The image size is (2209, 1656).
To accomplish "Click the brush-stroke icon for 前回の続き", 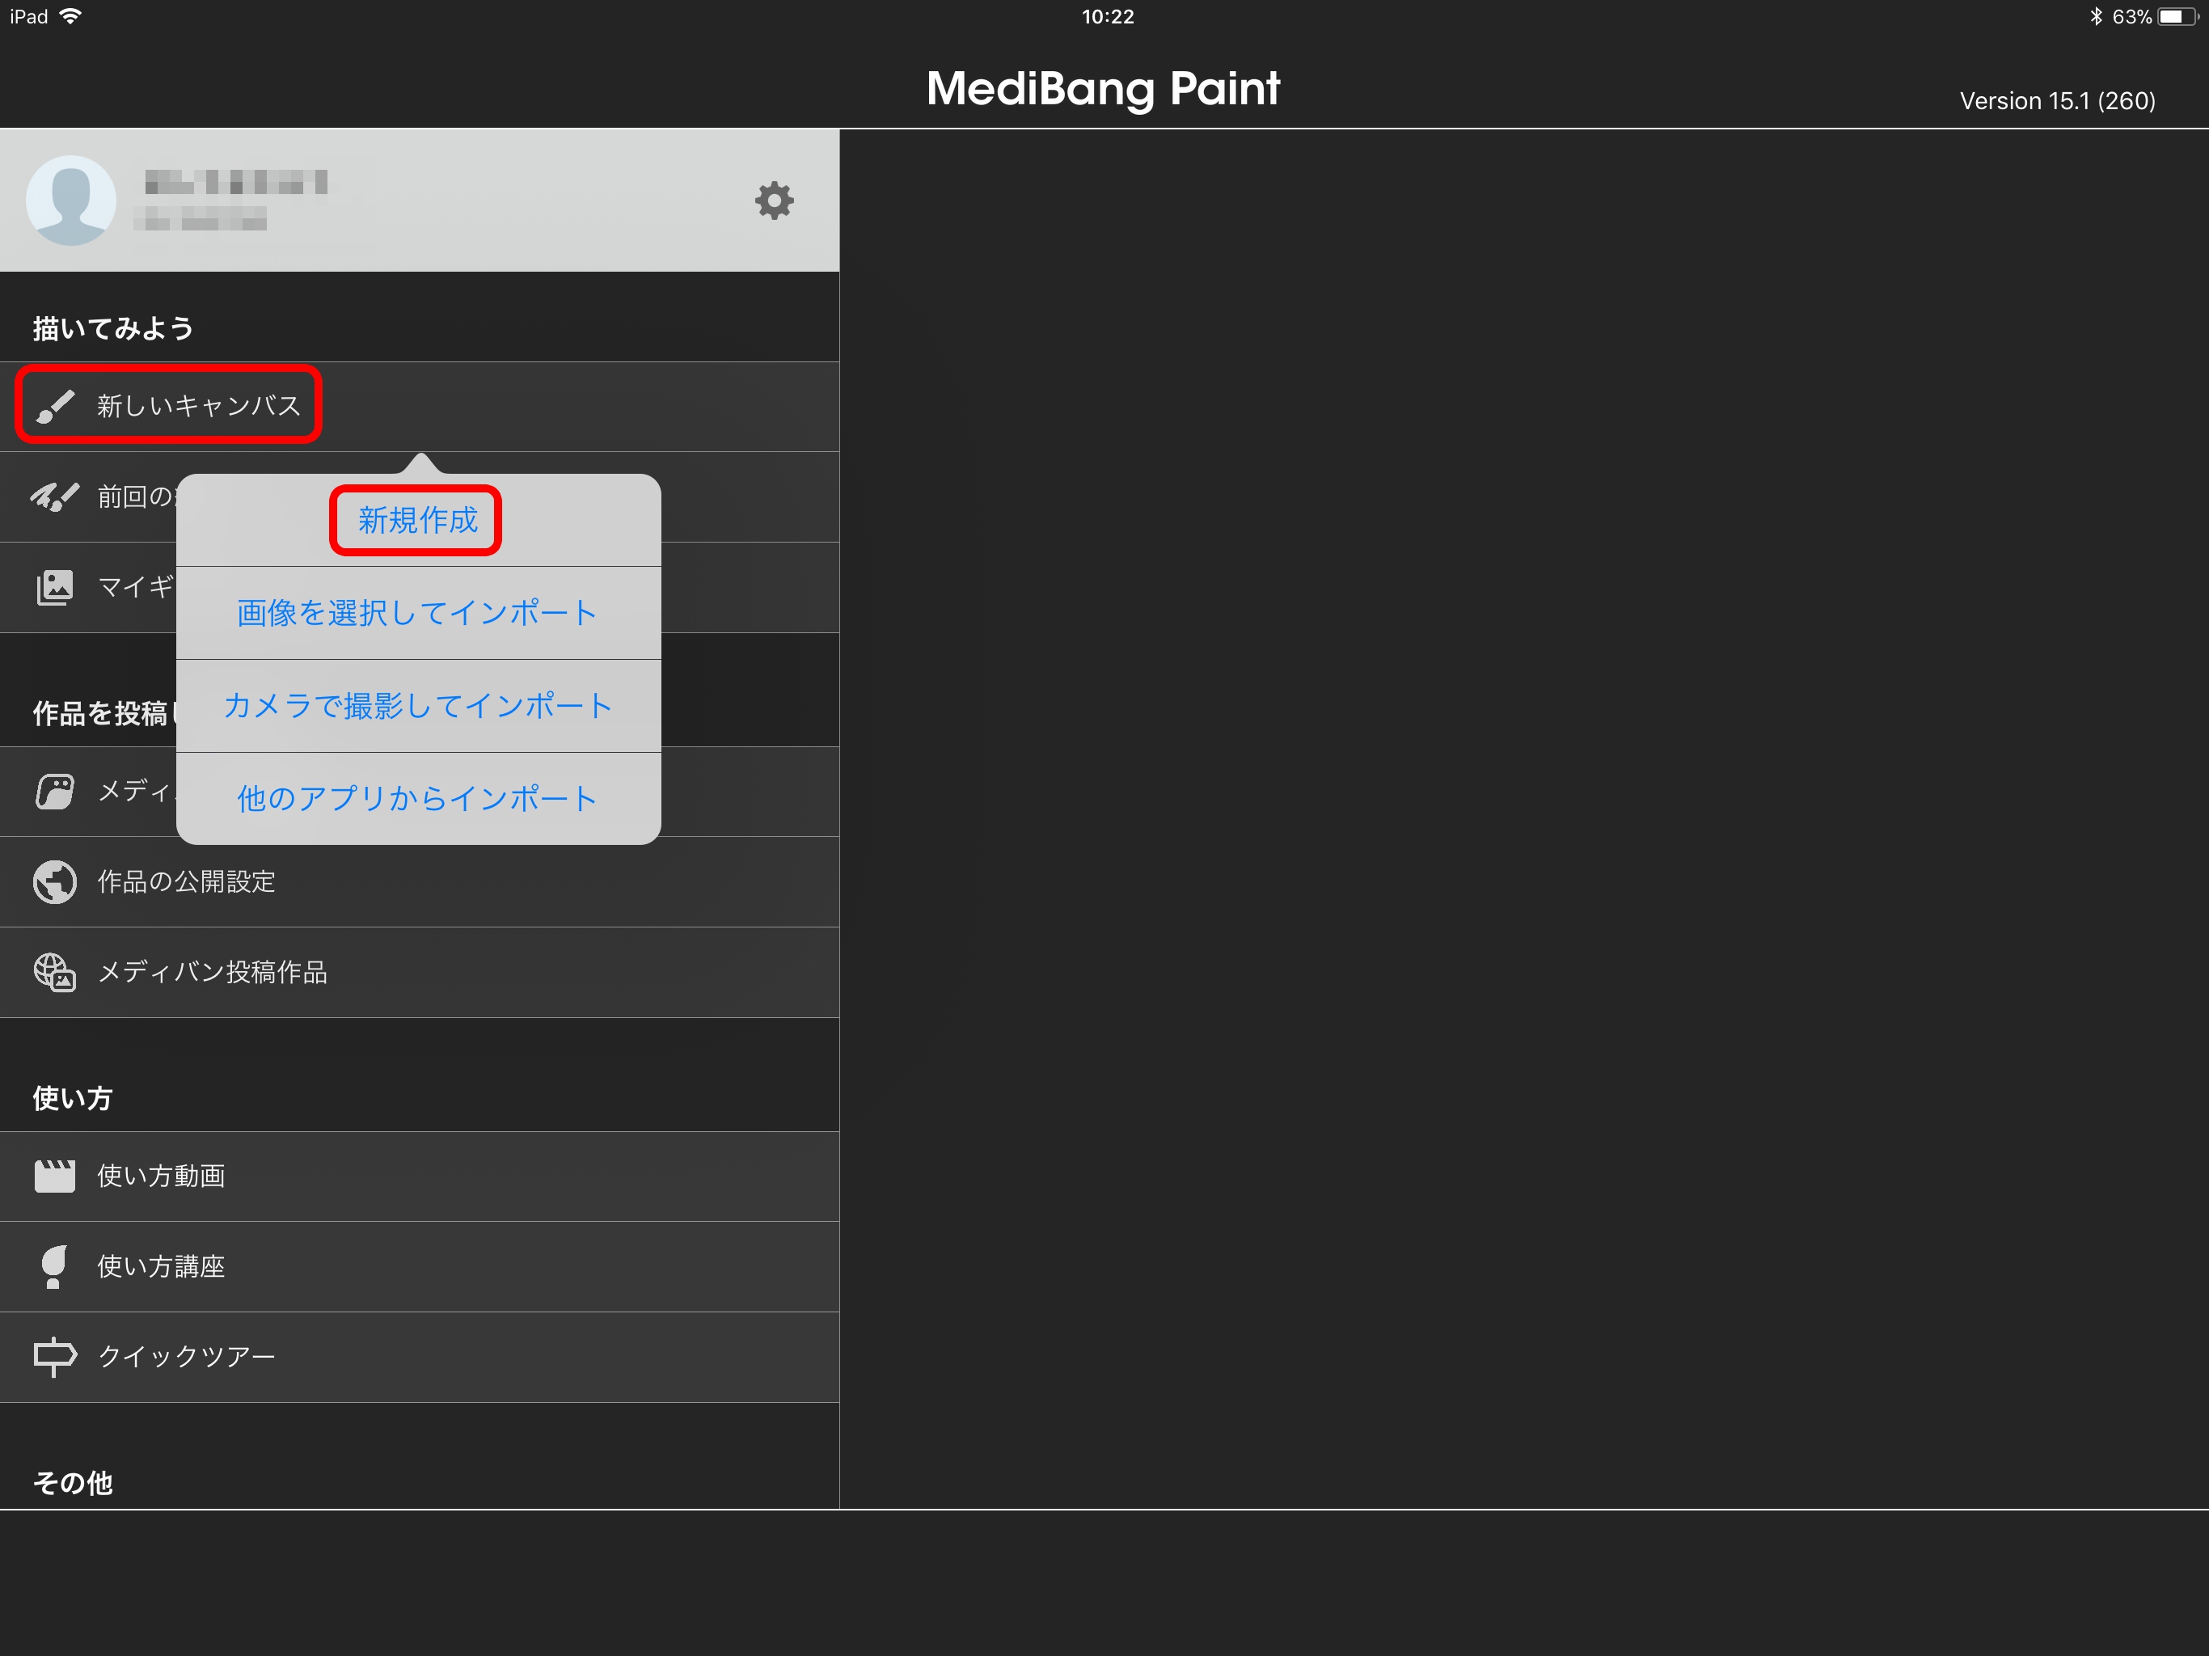I will point(55,496).
